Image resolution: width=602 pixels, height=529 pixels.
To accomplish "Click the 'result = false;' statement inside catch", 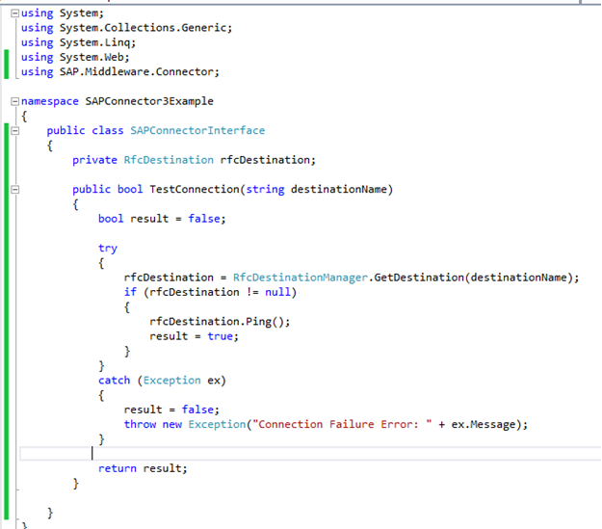I will coord(171,410).
